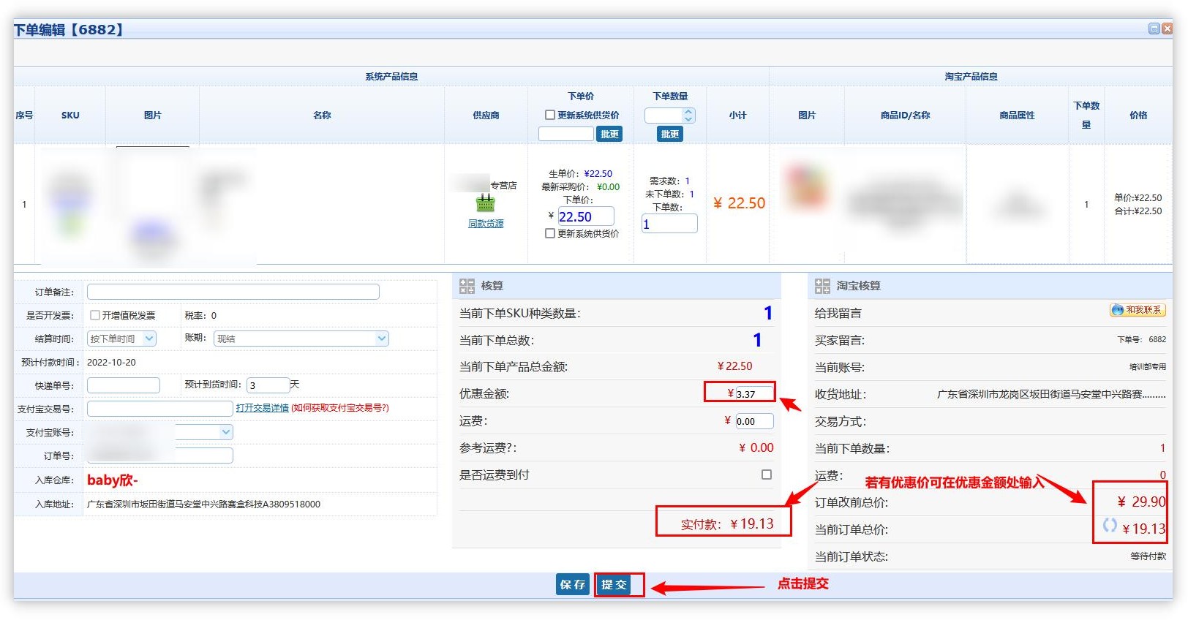Enable header 更新系统供货价 checkbox

coord(550,115)
